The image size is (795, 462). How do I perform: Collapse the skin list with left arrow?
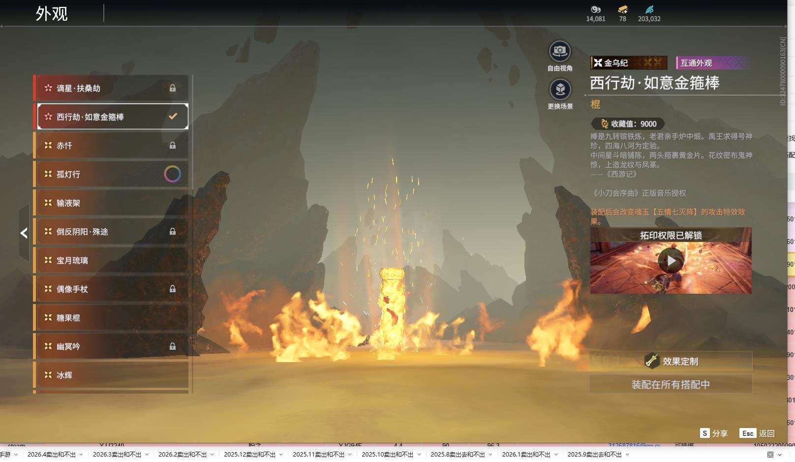click(x=24, y=233)
